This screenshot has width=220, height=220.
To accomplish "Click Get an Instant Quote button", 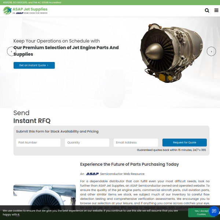I will (x=34, y=65).
